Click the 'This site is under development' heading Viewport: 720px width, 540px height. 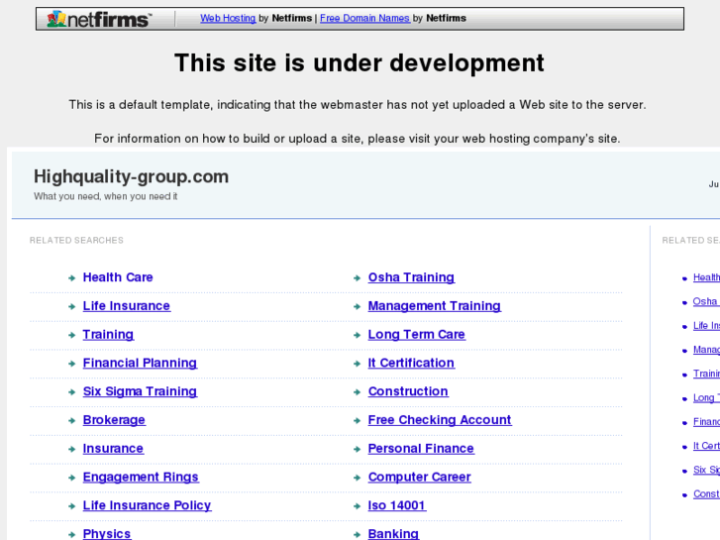360,63
